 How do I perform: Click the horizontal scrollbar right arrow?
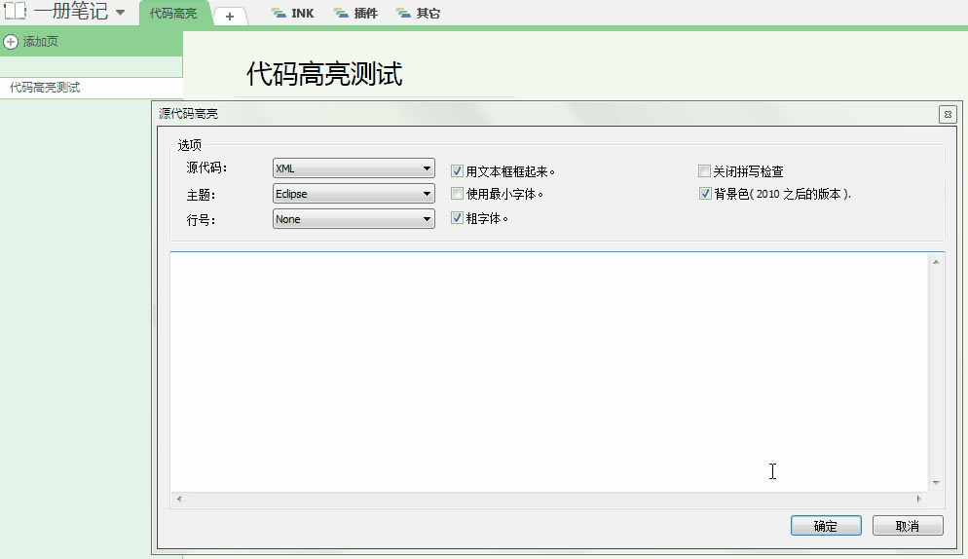(x=918, y=499)
